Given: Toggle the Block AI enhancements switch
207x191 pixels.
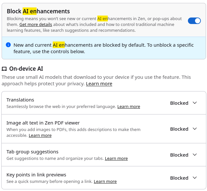Looking at the screenshot, I should 194,21.
